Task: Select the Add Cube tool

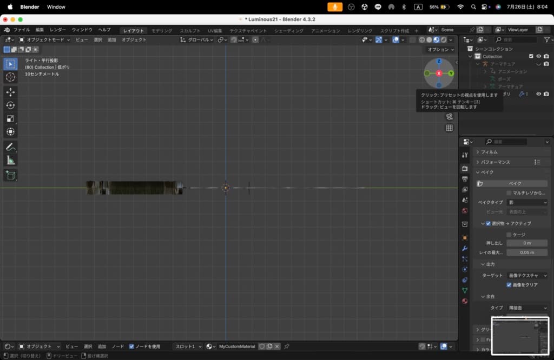Action: (x=10, y=175)
